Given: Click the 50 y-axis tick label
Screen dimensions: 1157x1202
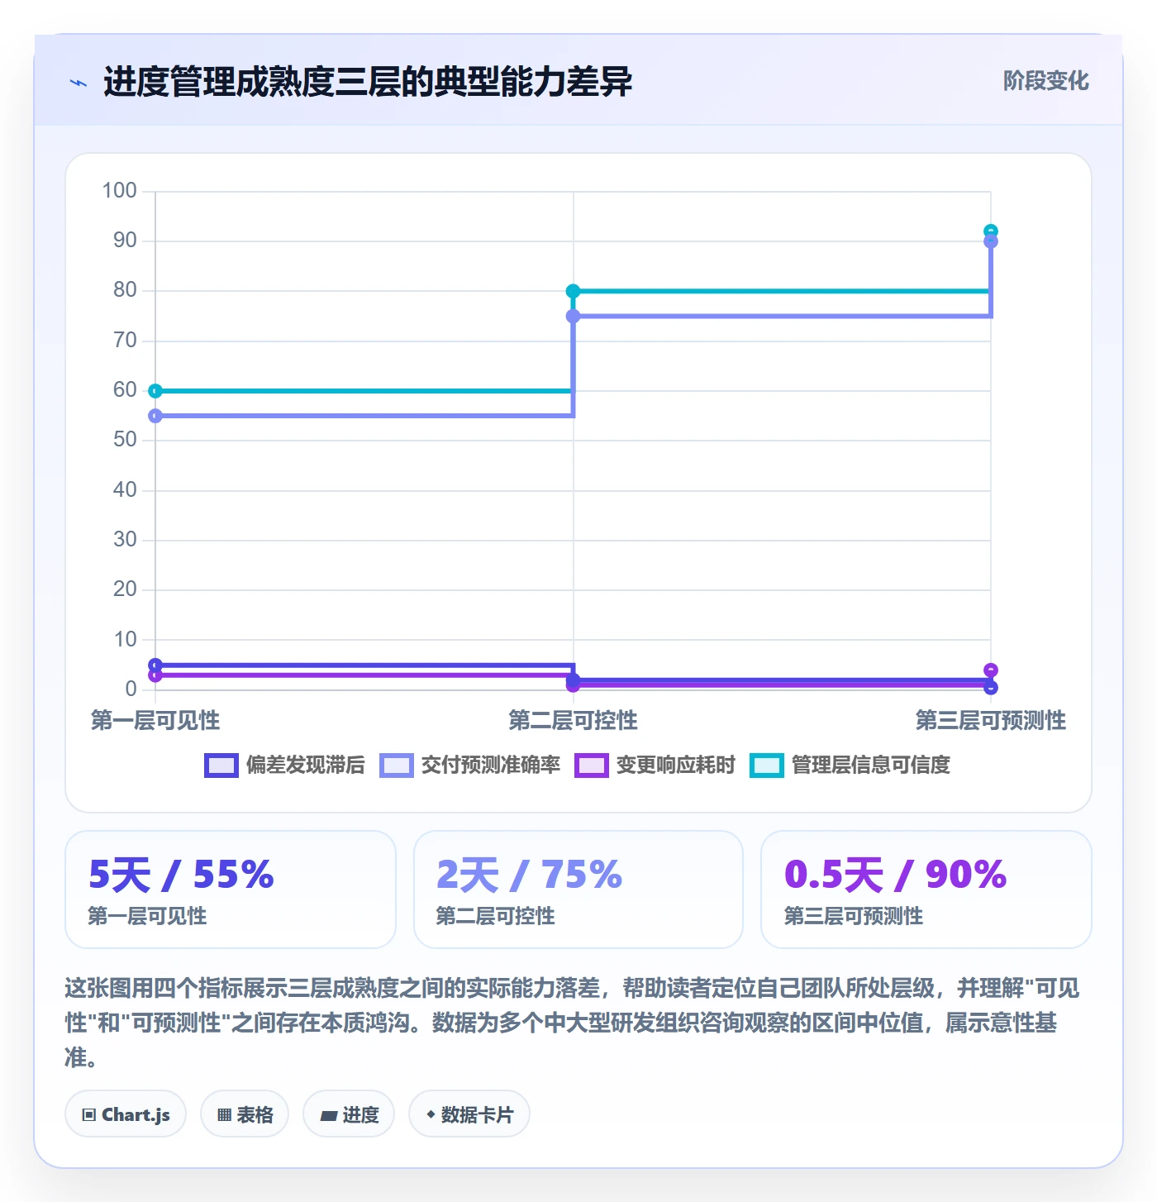Looking at the screenshot, I should coord(125,440).
